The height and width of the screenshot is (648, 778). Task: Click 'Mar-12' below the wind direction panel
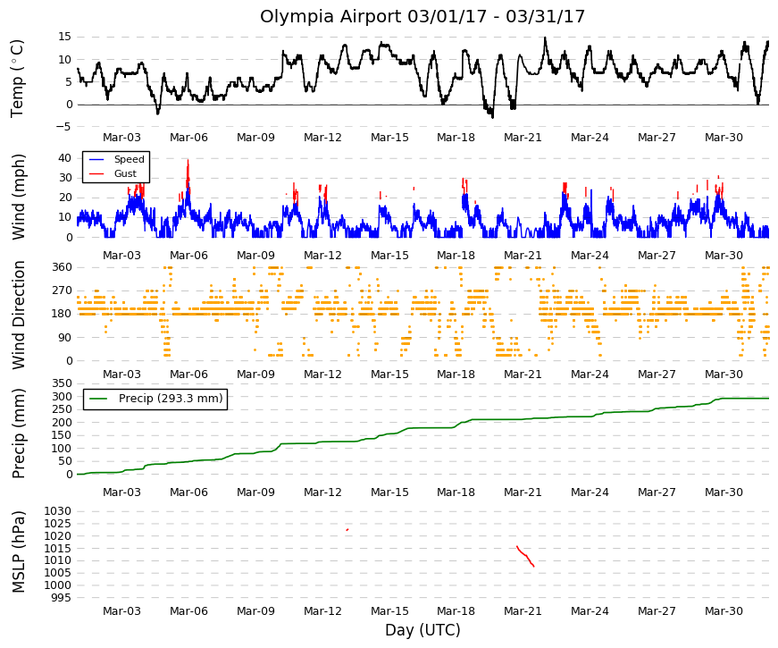tap(322, 374)
